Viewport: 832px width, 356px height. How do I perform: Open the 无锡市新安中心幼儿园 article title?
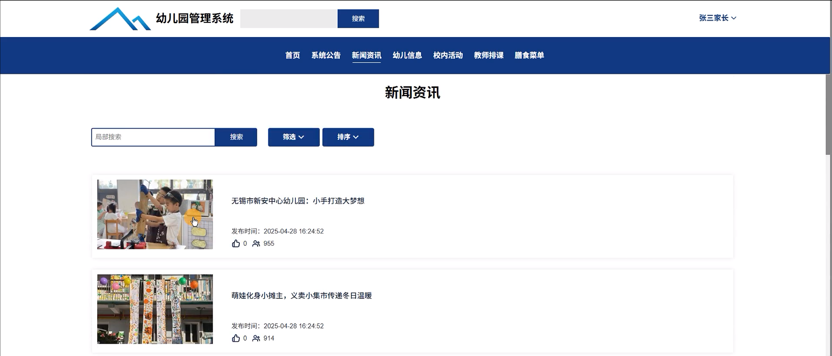click(x=298, y=201)
